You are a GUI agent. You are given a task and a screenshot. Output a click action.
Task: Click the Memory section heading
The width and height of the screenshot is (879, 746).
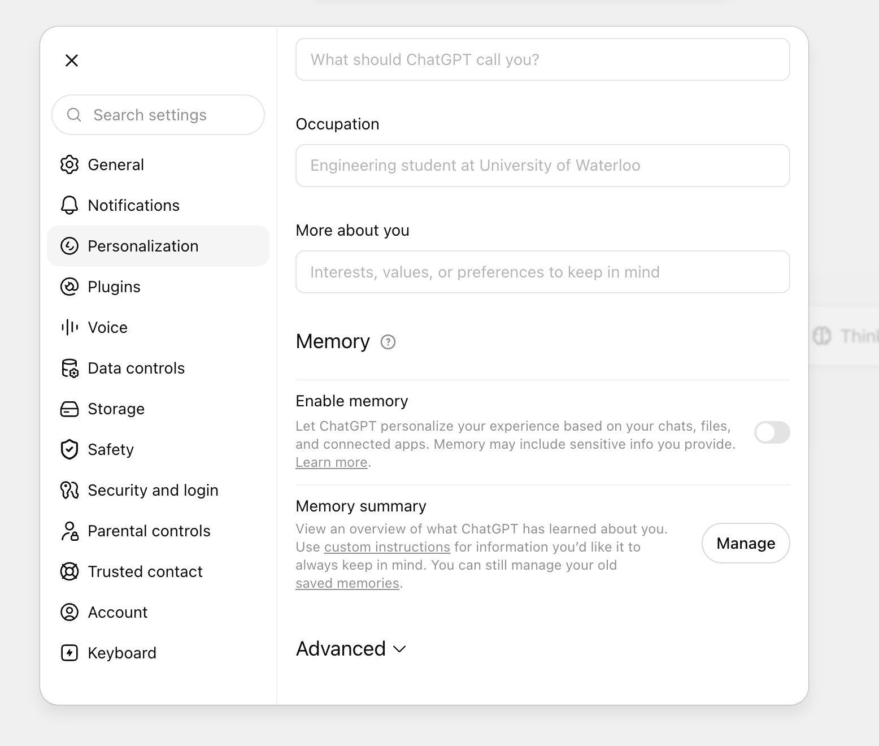pyautogui.click(x=333, y=341)
